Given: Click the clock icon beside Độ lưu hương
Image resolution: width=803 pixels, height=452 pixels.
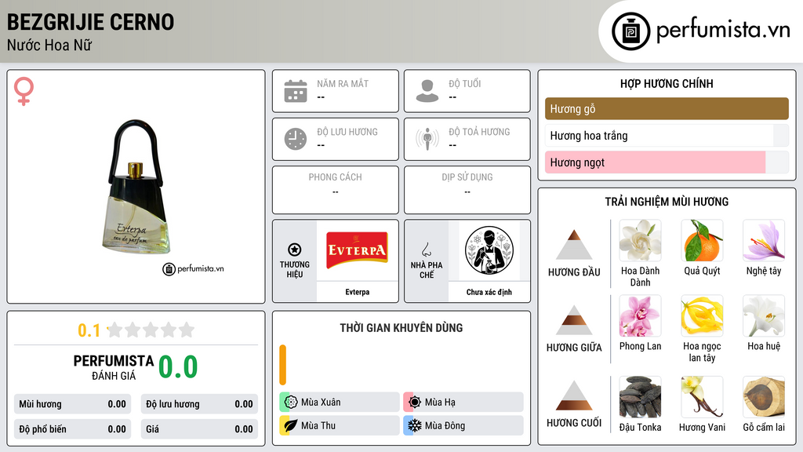Looking at the screenshot, I should [x=296, y=139].
